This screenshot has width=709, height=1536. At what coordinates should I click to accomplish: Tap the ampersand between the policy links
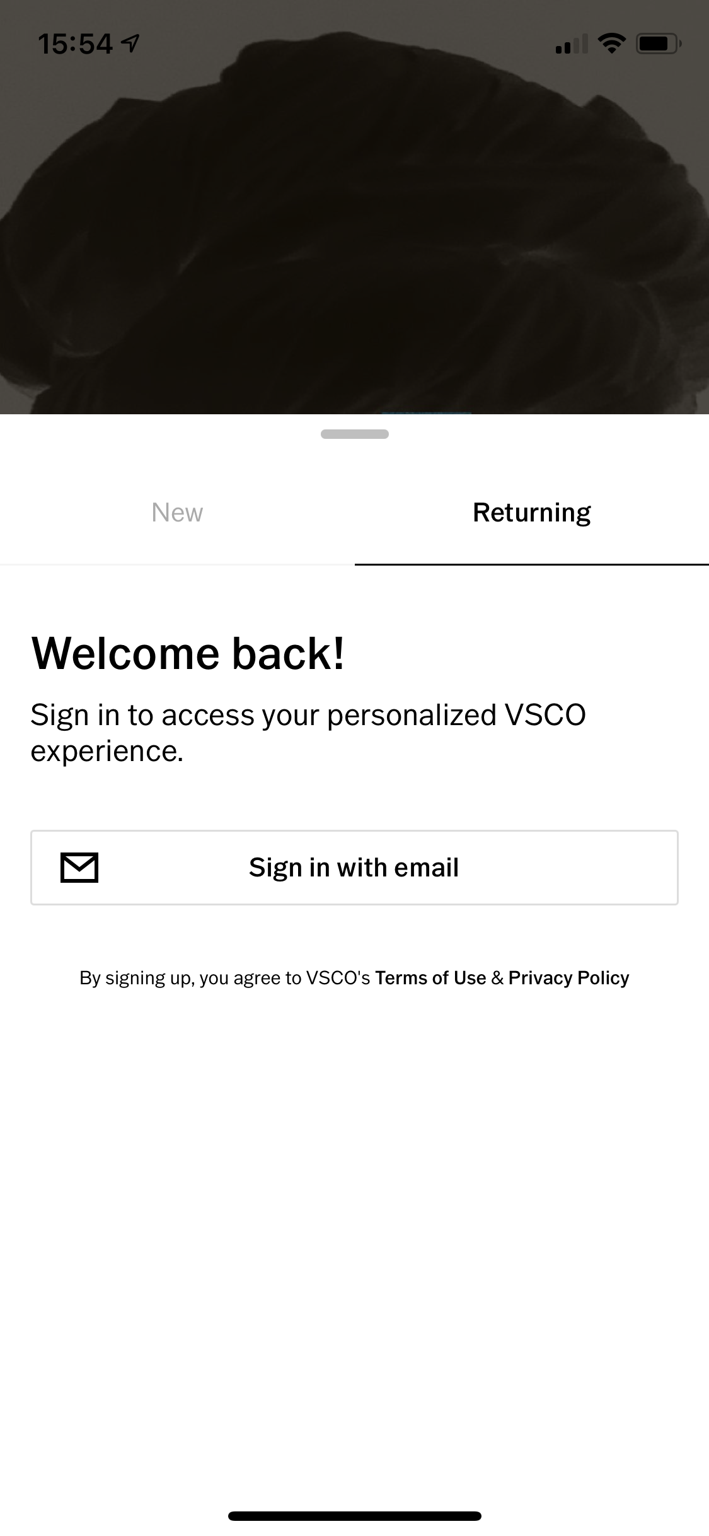coord(497,978)
